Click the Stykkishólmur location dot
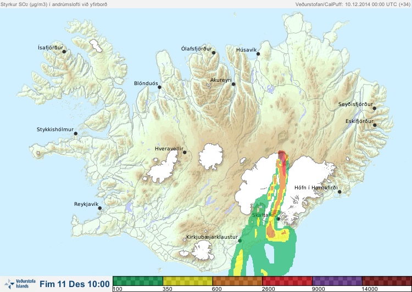The height and width of the screenshot is (292, 412). pyautogui.click(x=76, y=134)
